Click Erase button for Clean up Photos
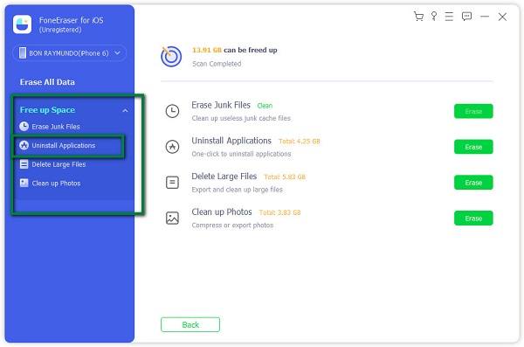 [473, 218]
